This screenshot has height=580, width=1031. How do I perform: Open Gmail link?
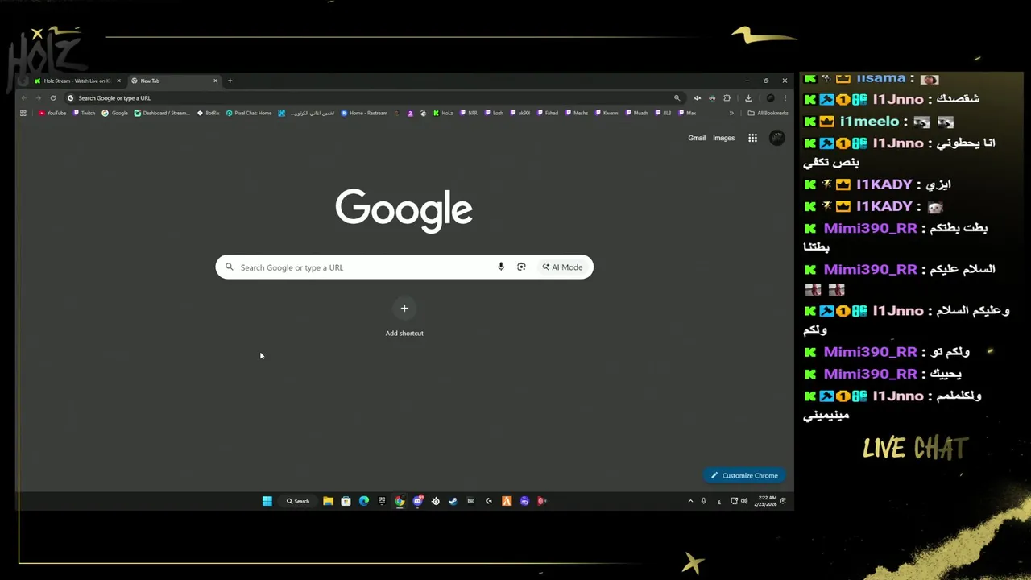697,138
